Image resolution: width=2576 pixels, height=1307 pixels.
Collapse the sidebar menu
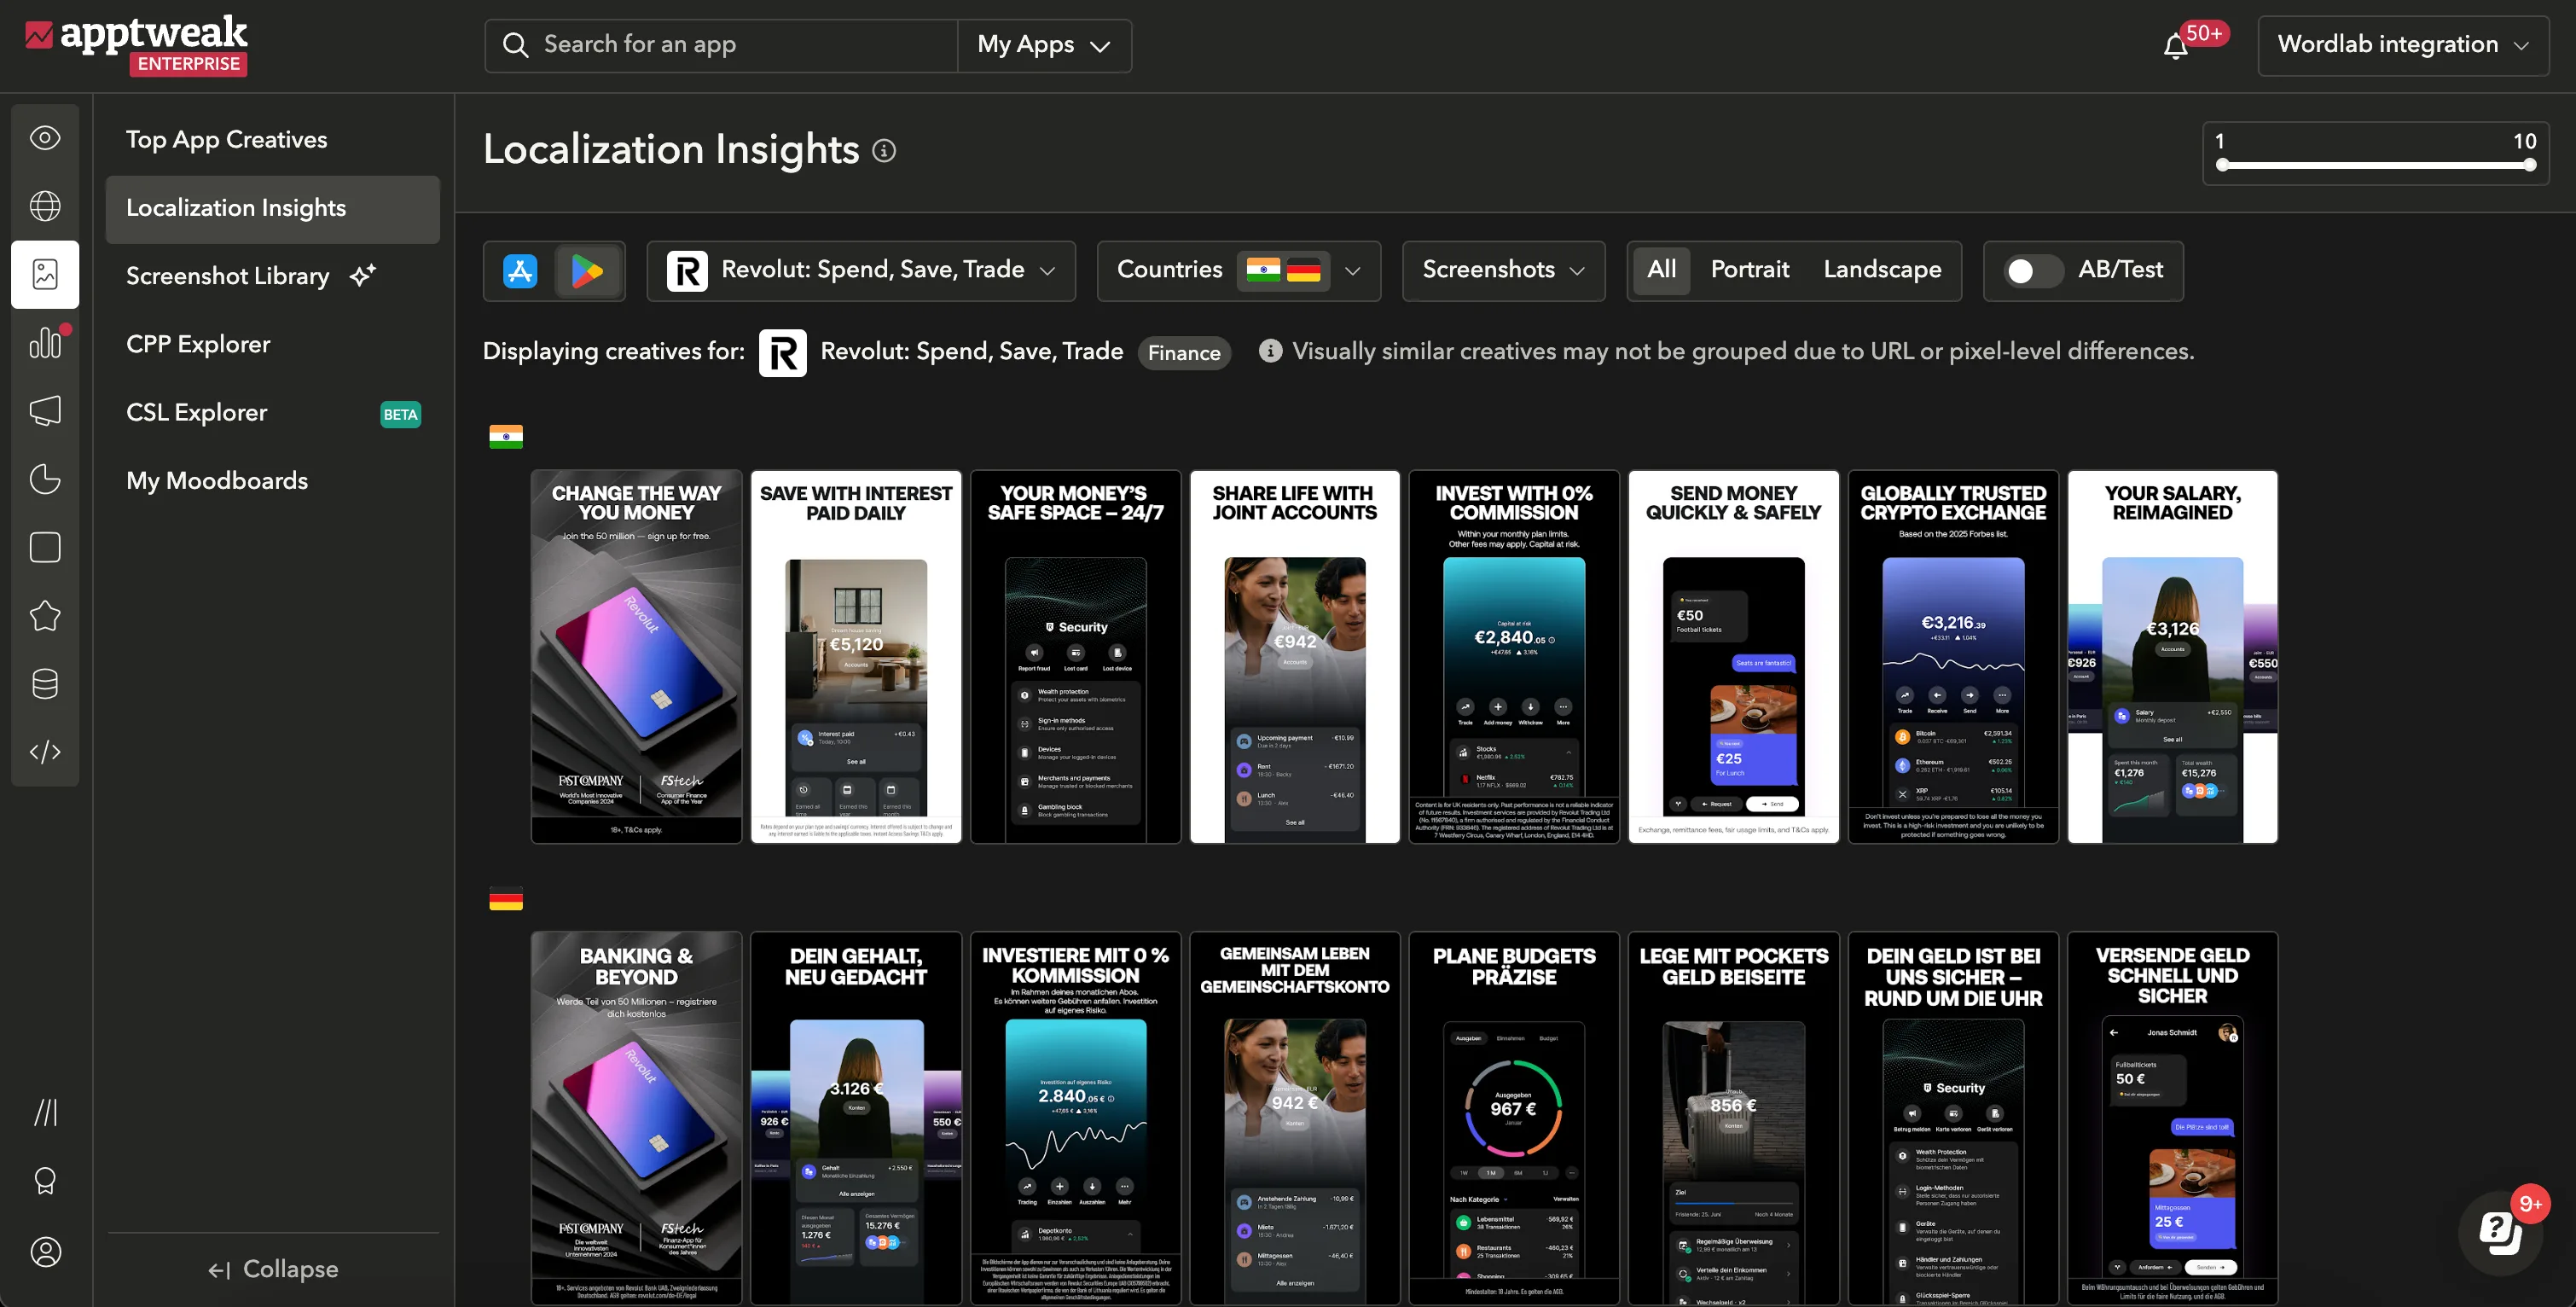273,1269
